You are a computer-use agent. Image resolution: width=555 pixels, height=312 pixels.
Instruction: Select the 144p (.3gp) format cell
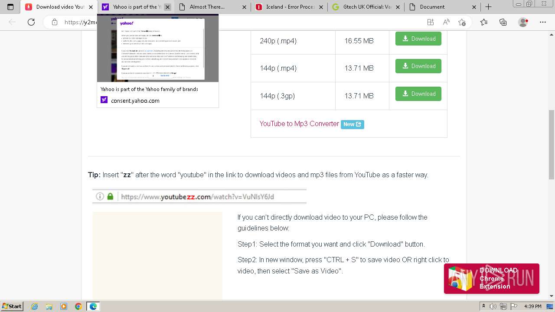pos(293,96)
